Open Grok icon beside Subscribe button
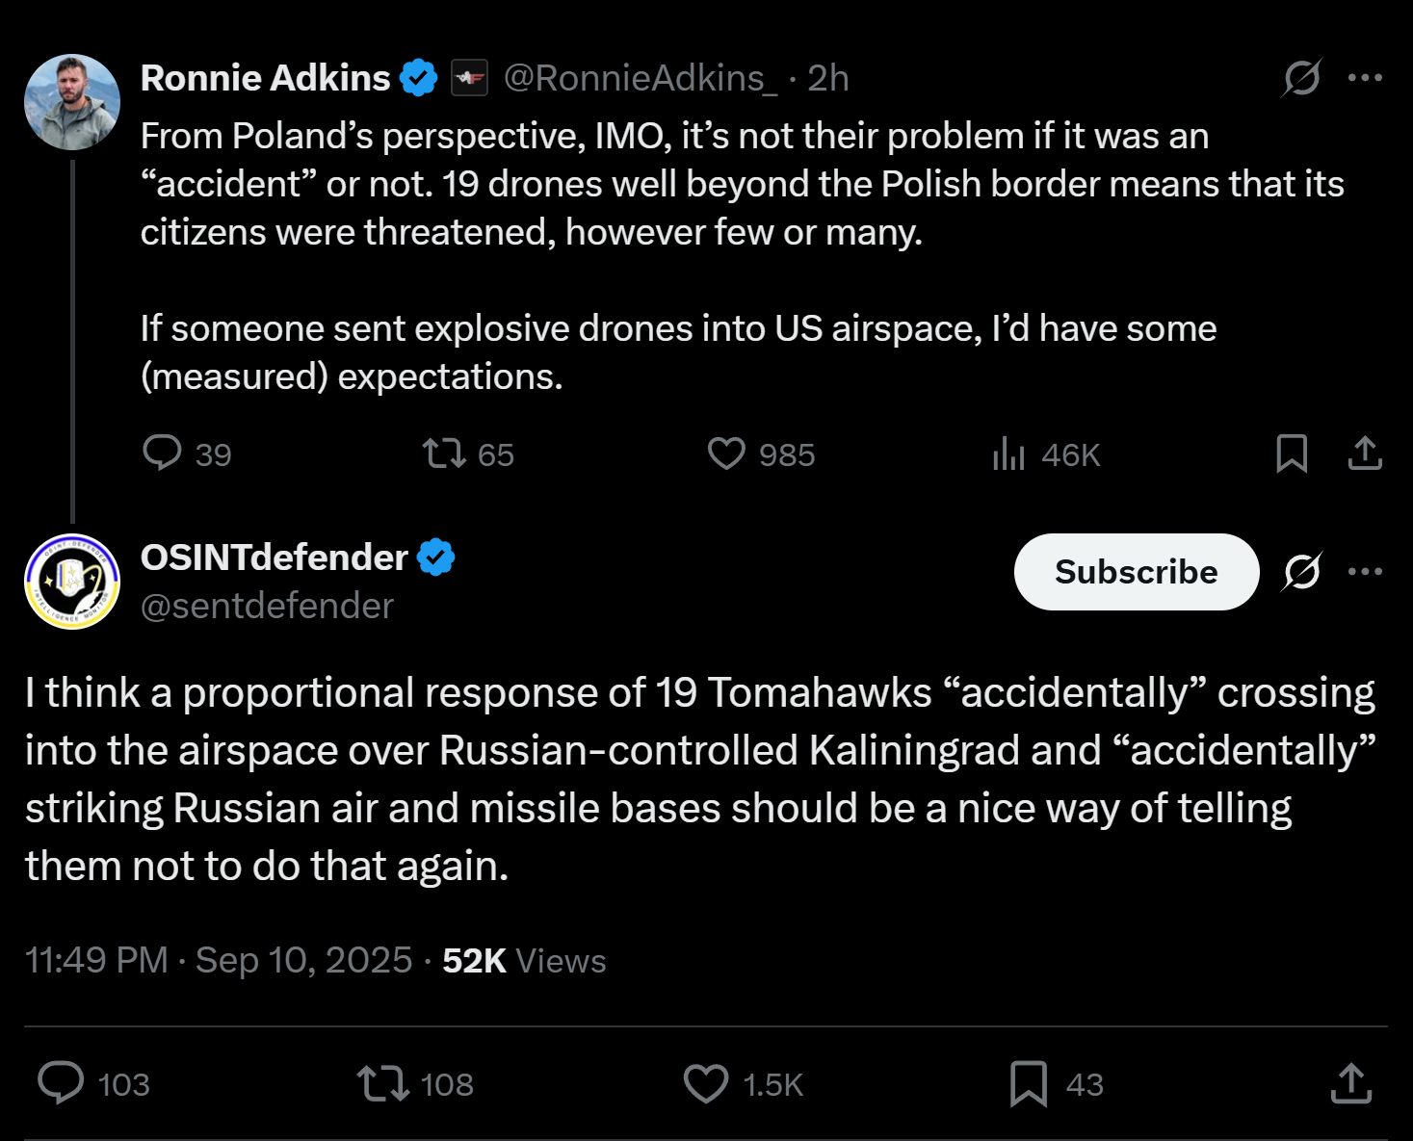This screenshot has width=1413, height=1141. 1301,572
